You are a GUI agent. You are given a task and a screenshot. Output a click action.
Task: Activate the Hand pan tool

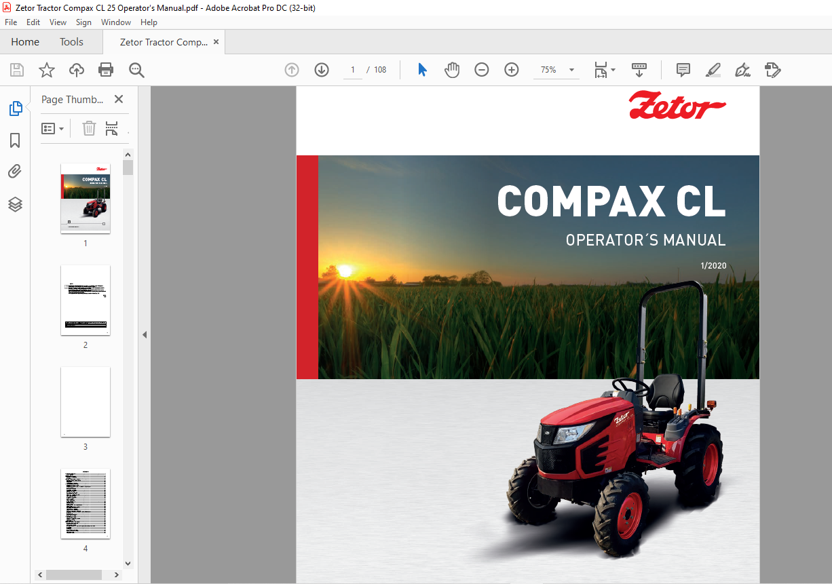click(x=452, y=70)
